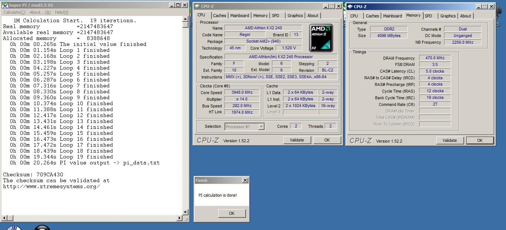The image size is (506, 230).
Task: Click the Bank Cycle Time value 19 clocks
Action: click(435, 97)
